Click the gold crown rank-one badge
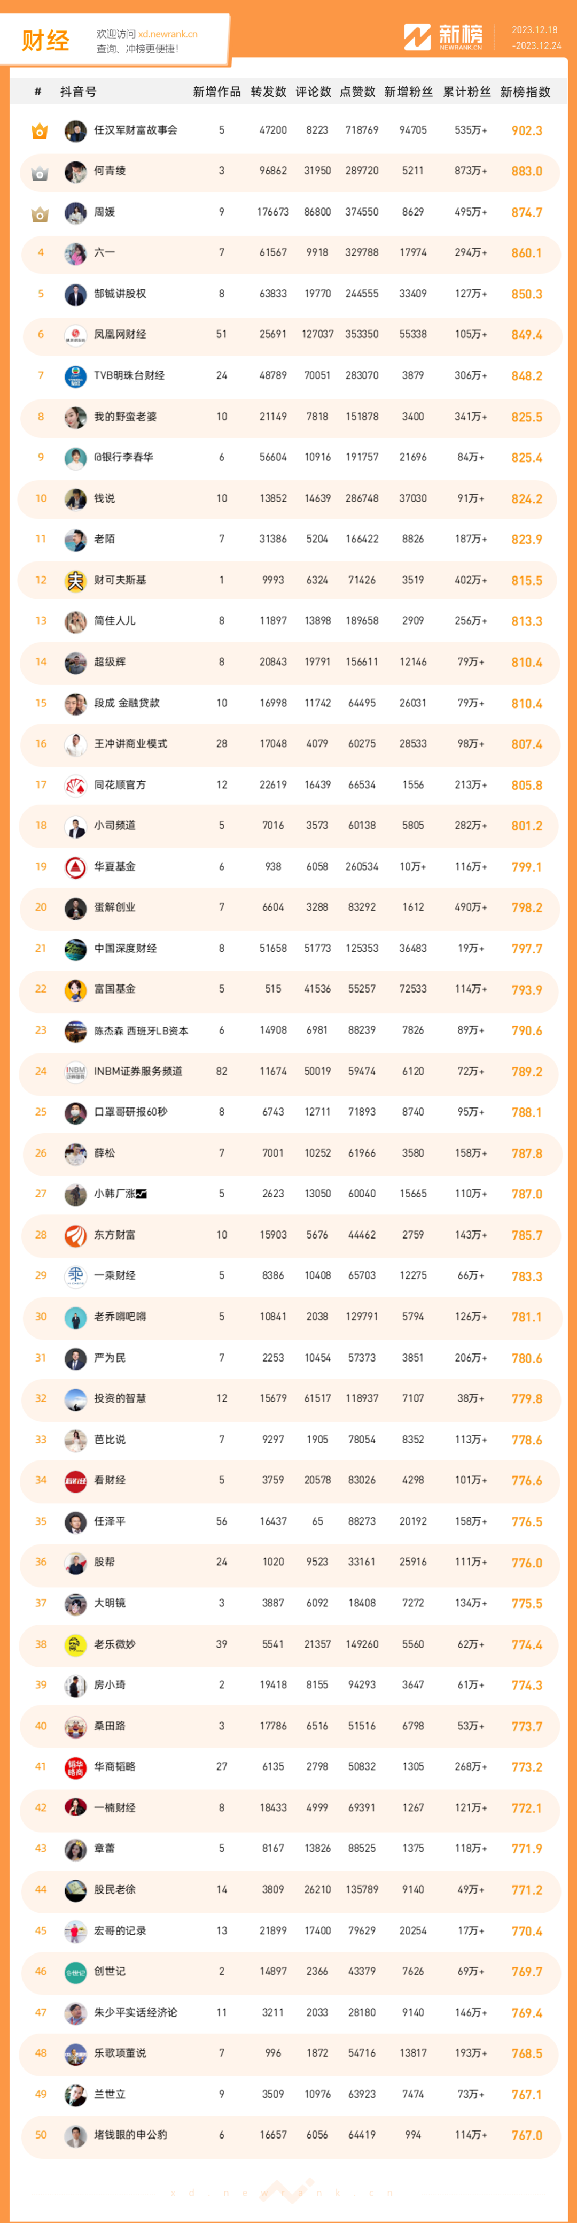The image size is (577, 2223). tap(40, 131)
